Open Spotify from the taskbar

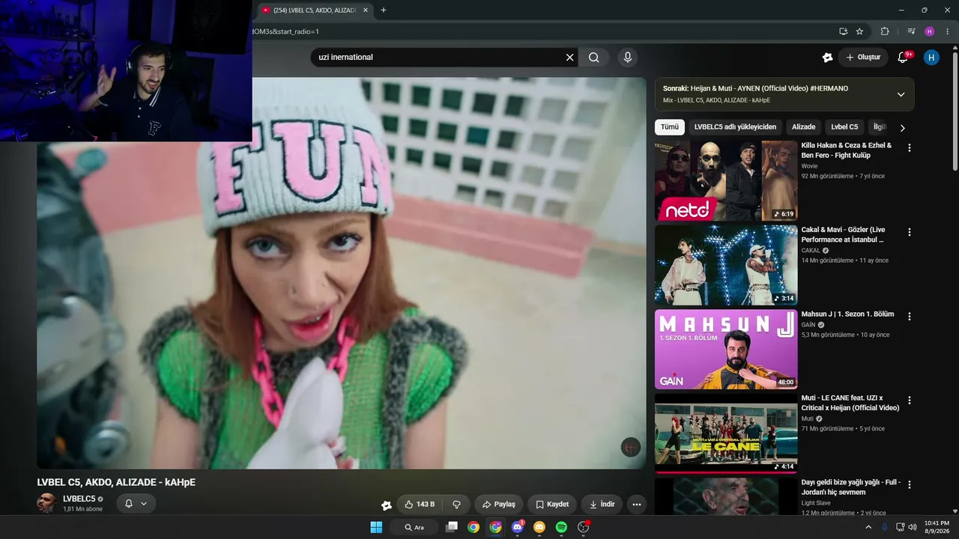click(x=561, y=527)
